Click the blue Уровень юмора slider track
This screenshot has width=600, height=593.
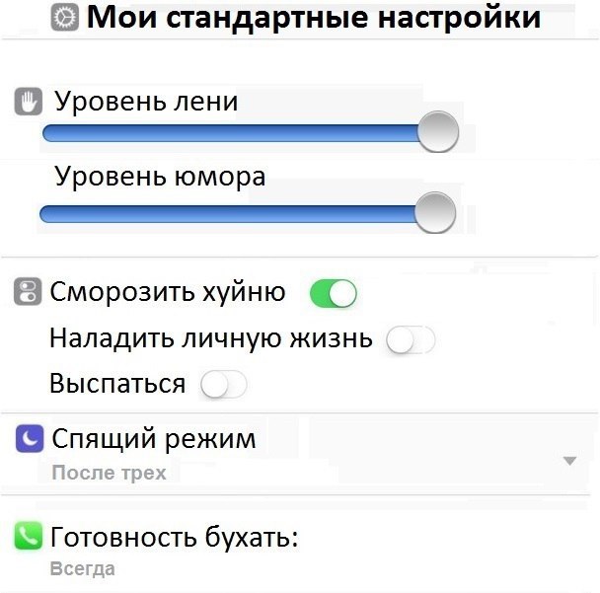[227, 214]
